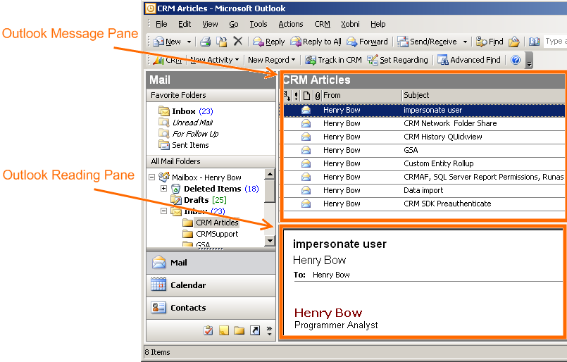The width and height of the screenshot is (567, 362).
Task: Click the Drafts folder icon
Action: (x=176, y=199)
